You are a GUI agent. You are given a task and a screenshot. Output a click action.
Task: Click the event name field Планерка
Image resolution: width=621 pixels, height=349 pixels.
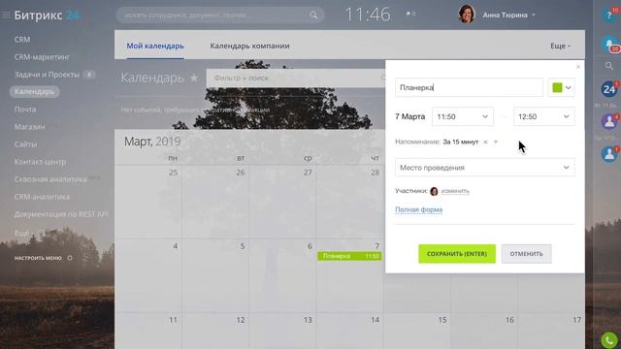(x=469, y=87)
